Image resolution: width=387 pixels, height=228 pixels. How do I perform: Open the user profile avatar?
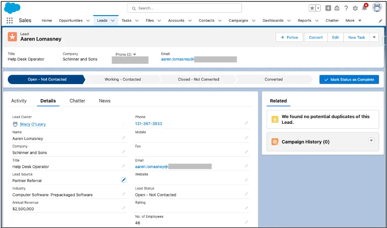(x=377, y=8)
